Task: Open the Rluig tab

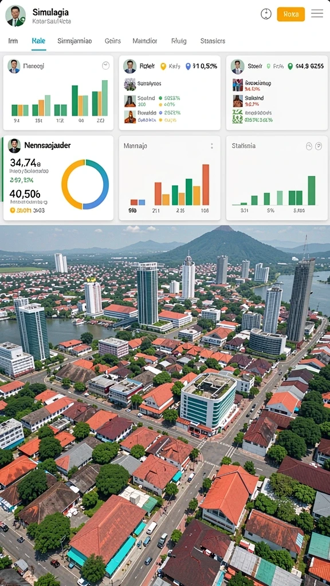Action: (179, 41)
